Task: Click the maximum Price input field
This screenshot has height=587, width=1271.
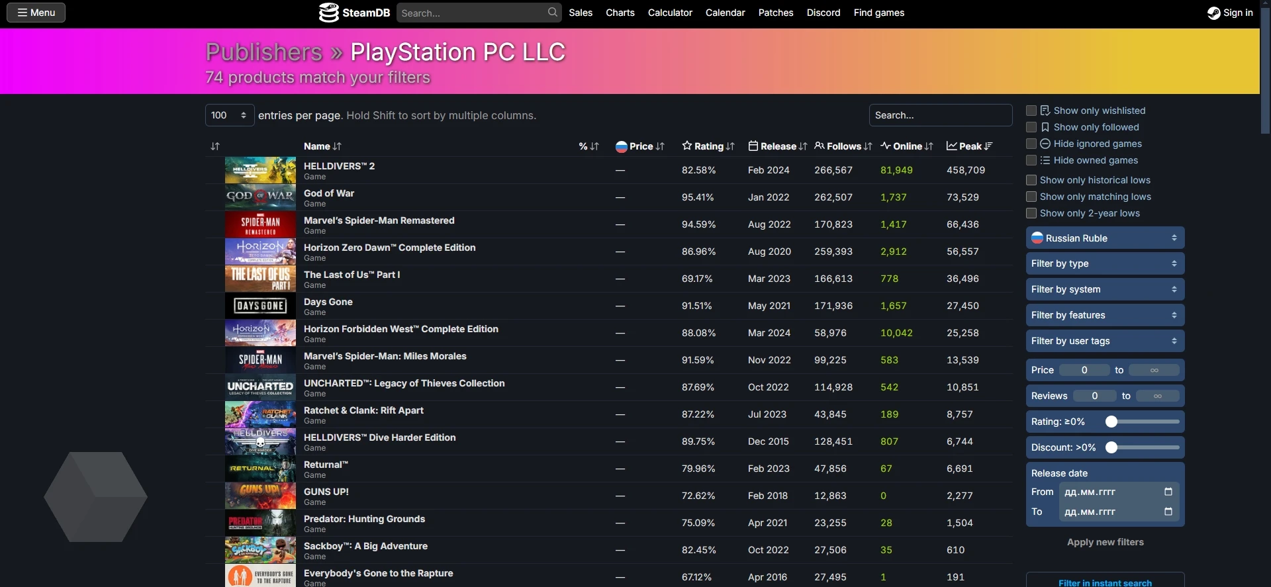Action: click(1154, 370)
